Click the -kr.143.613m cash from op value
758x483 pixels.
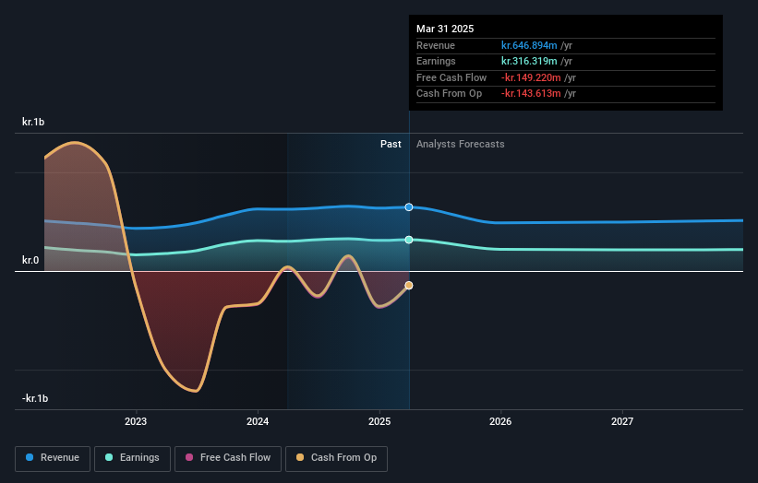(531, 94)
